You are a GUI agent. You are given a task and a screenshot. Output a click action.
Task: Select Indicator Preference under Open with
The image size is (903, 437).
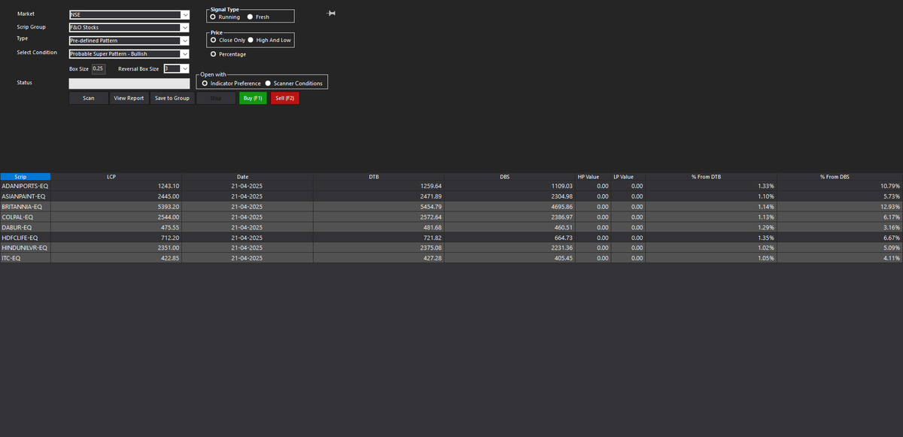coord(205,82)
